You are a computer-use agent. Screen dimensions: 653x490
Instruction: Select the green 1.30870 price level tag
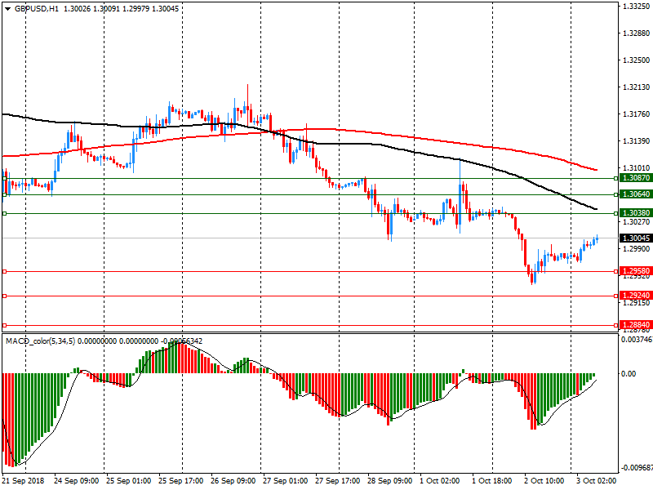pyautogui.click(x=635, y=178)
